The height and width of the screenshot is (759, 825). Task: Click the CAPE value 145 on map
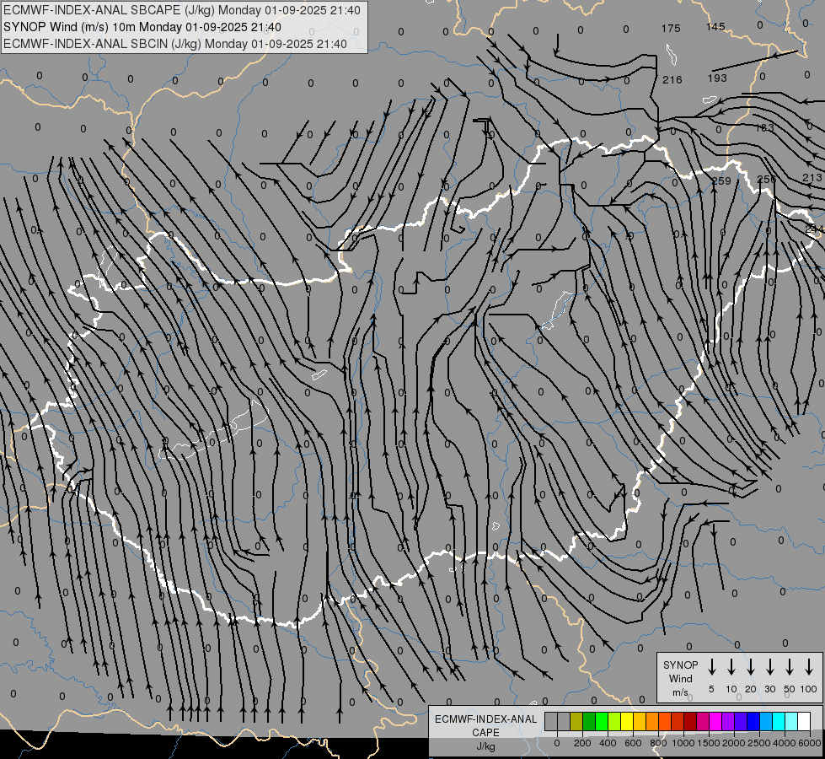[715, 26]
